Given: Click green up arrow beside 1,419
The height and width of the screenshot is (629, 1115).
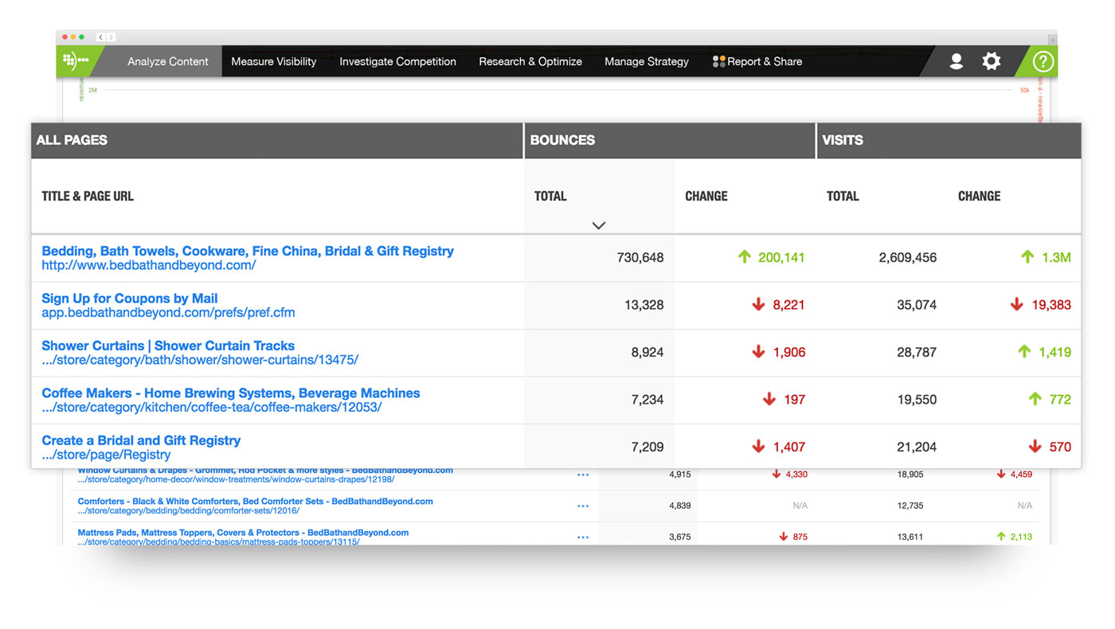Looking at the screenshot, I should [1024, 352].
